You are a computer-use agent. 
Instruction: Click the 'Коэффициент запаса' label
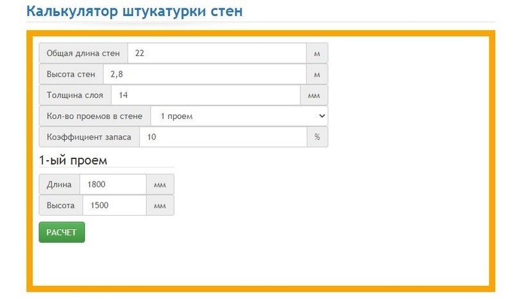point(89,136)
